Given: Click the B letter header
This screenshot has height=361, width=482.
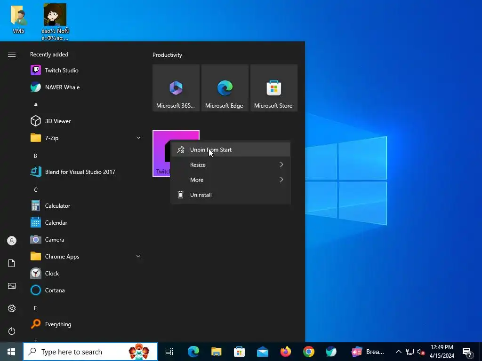Looking at the screenshot, I should pos(35,156).
